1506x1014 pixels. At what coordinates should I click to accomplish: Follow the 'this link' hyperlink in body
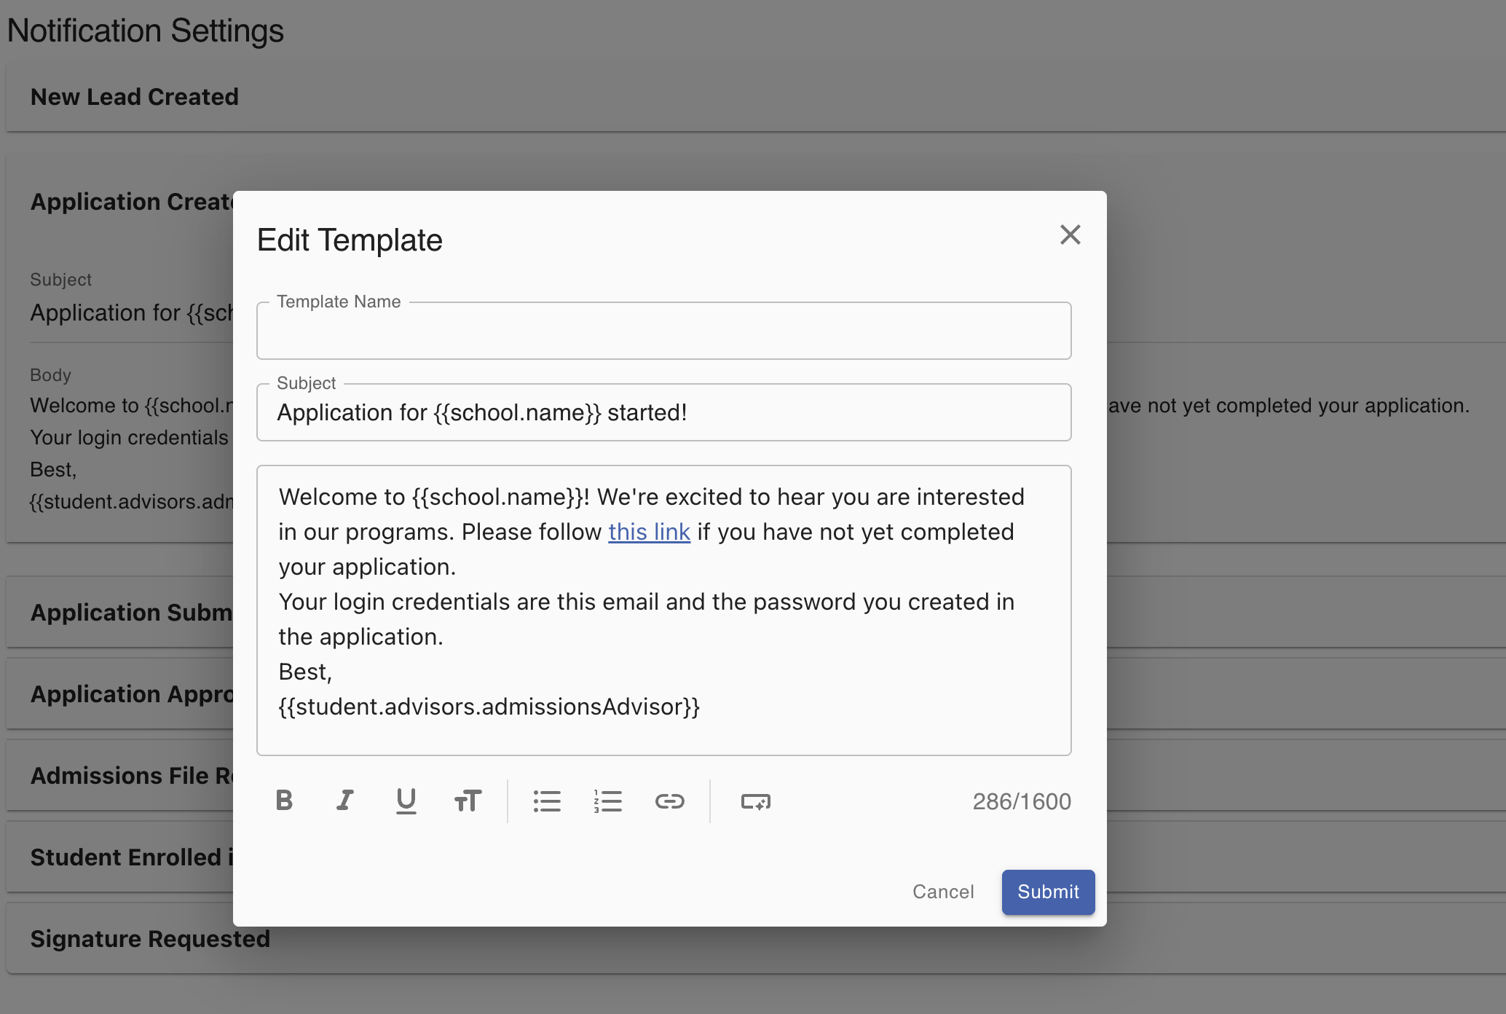pos(649,532)
